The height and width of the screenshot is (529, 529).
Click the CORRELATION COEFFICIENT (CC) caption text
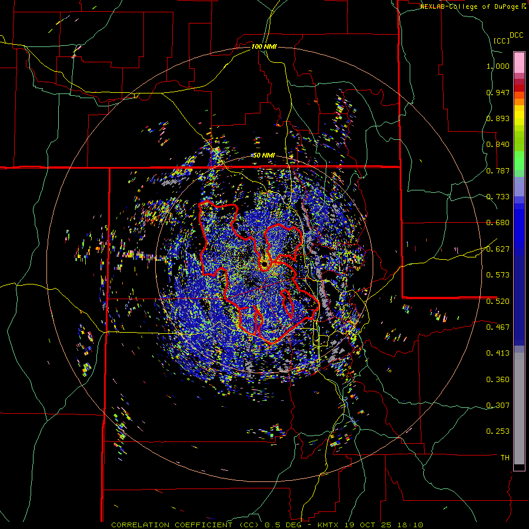point(185,525)
